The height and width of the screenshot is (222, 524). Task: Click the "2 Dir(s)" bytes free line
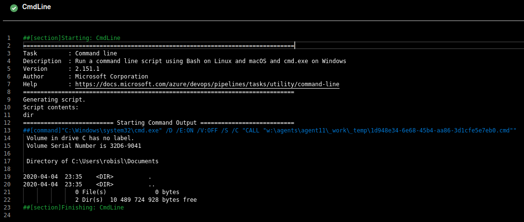[x=135, y=200]
